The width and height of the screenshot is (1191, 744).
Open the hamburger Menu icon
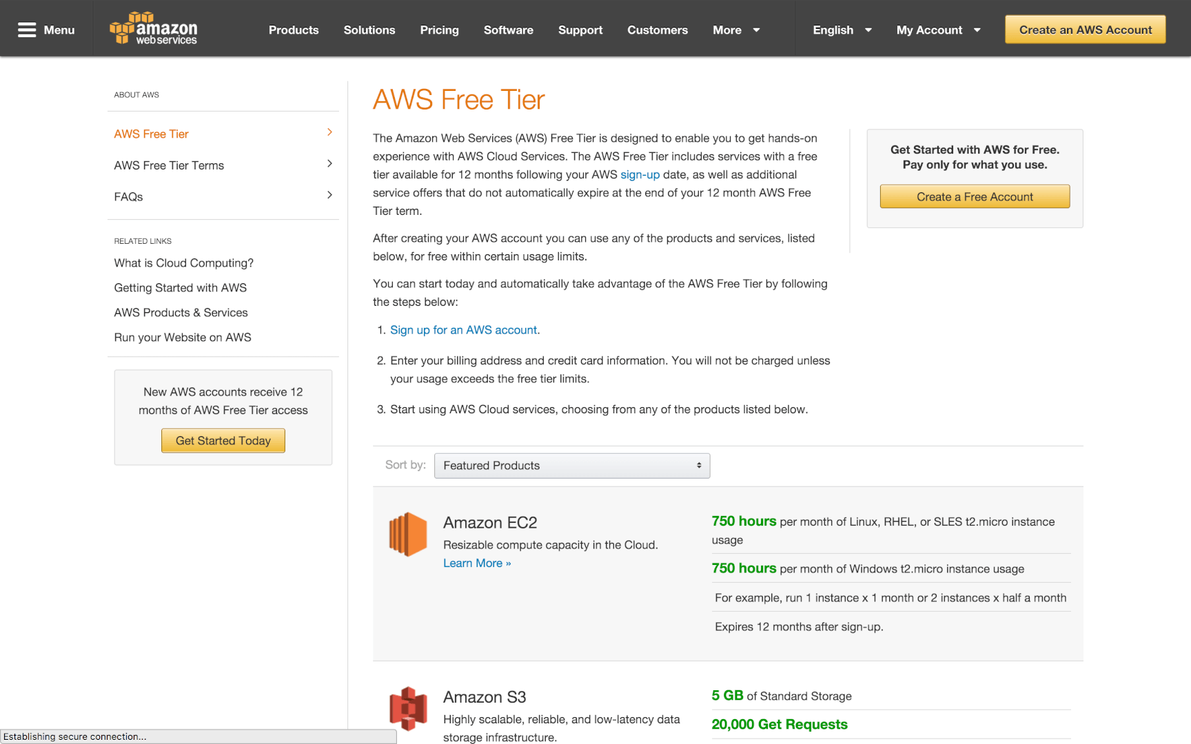[x=27, y=30]
